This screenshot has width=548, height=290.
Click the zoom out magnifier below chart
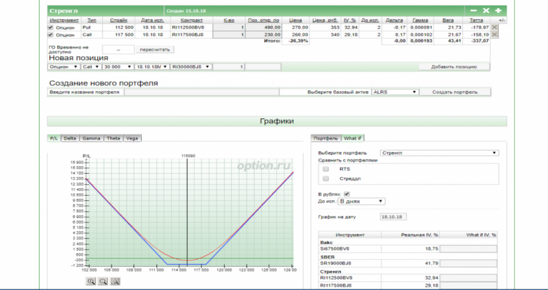pos(103,280)
